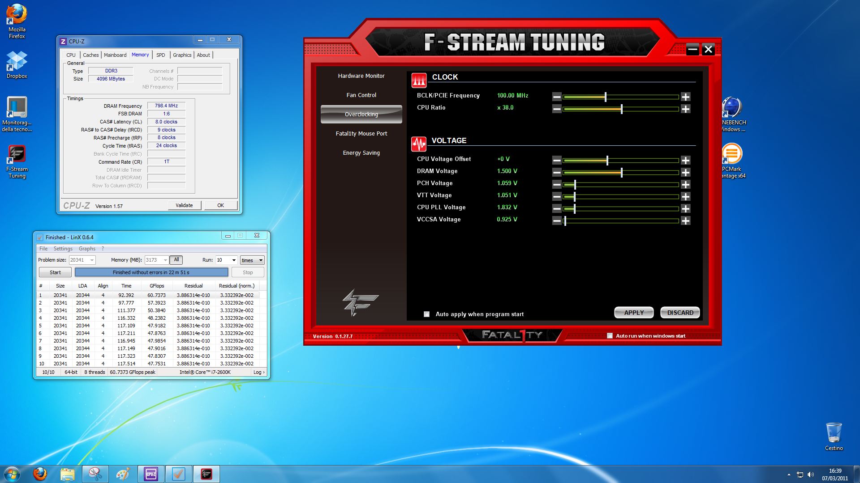Viewport: 860px width, 483px height.
Task: Click Mozilla Firefox taskbar icon
Action: point(40,474)
